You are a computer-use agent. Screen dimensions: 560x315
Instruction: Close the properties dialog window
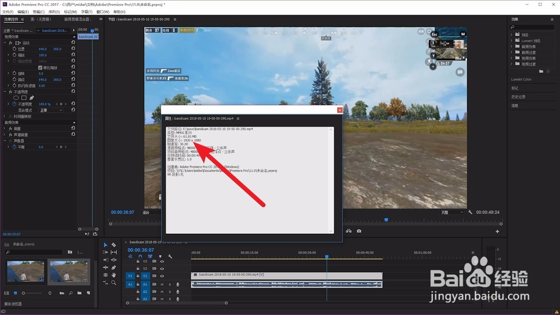click(x=340, y=110)
